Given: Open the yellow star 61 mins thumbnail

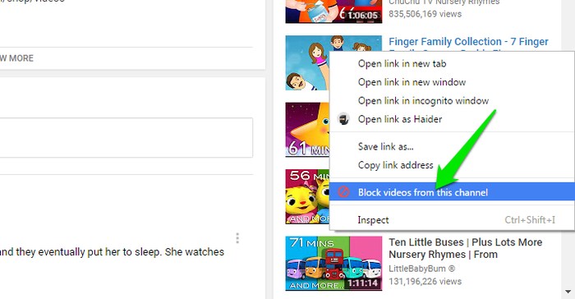Looking at the screenshot, I should point(308,130).
